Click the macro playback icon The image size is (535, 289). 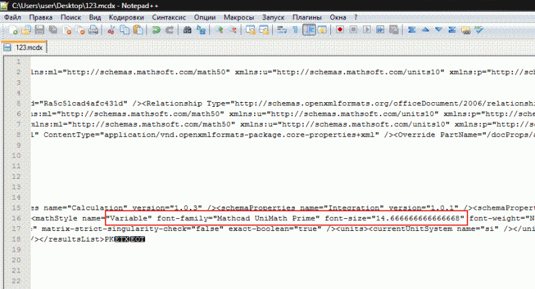(366, 30)
